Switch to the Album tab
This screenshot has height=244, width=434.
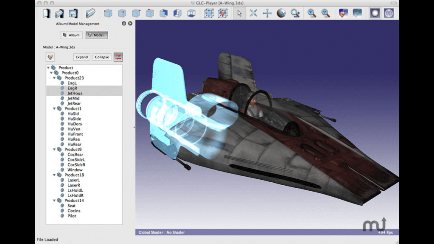tap(71, 35)
